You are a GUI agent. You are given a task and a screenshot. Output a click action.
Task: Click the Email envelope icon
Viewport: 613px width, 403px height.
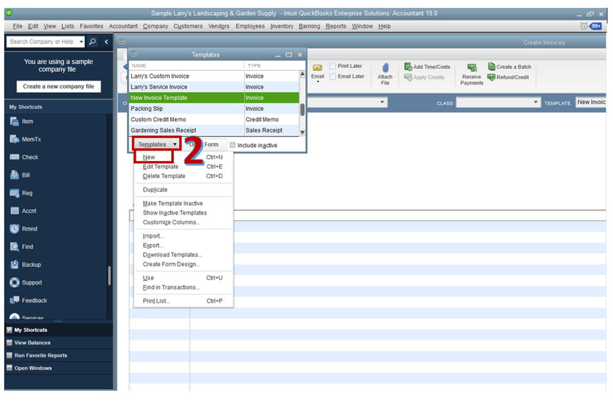[x=318, y=68]
